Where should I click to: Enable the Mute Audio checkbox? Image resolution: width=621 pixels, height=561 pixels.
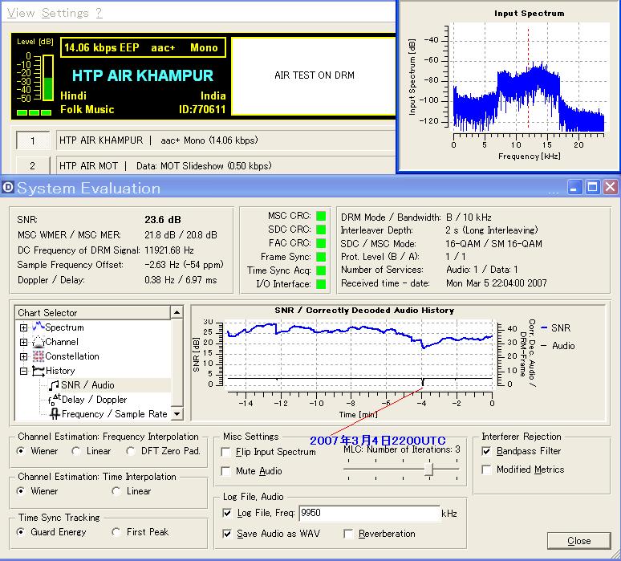[225, 471]
